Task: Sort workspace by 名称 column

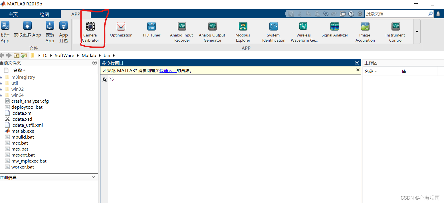Action: (381, 71)
